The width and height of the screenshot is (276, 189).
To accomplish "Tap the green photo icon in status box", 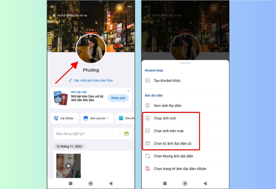I will (x=127, y=134).
